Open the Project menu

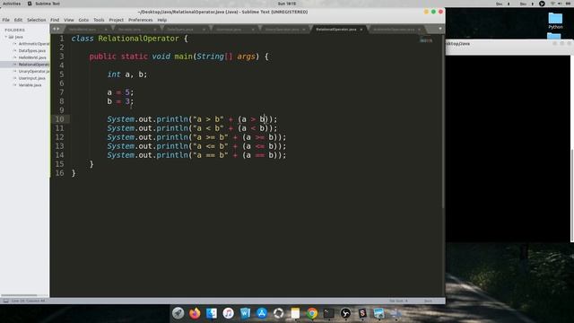[x=116, y=20]
